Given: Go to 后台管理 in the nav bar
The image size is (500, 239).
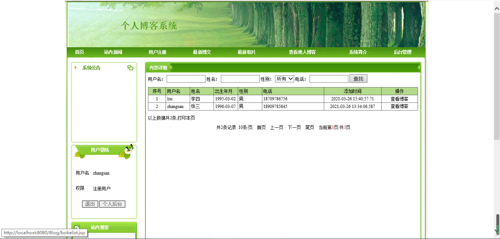Looking at the screenshot, I should point(403,52).
